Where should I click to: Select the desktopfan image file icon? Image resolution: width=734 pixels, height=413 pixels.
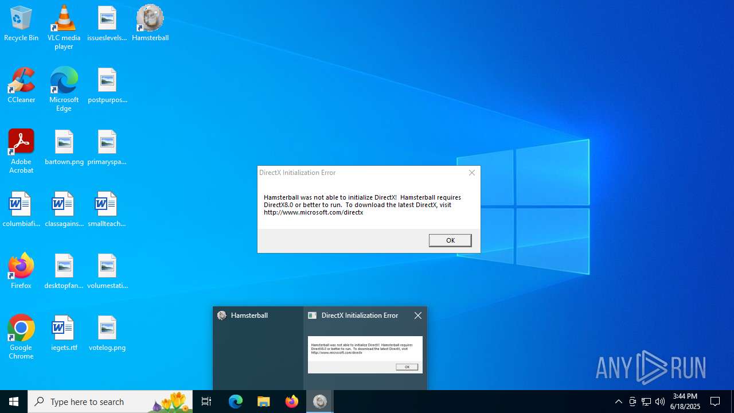point(64,271)
